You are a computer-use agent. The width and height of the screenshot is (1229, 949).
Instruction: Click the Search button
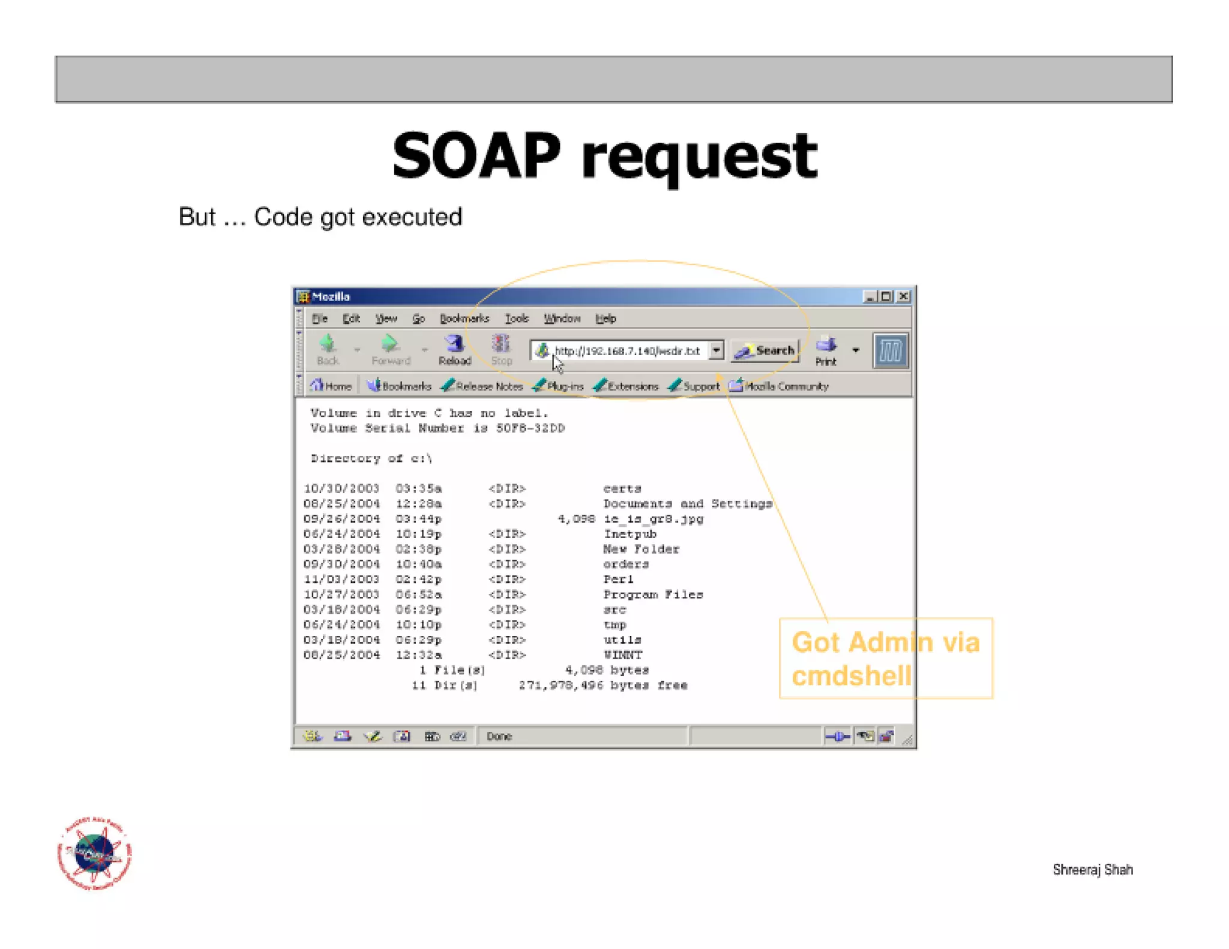tap(765, 350)
